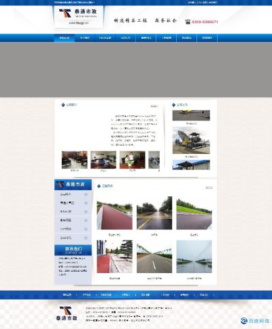Open the office sofa photo thumbnail

pyautogui.click(x=103, y=160)
